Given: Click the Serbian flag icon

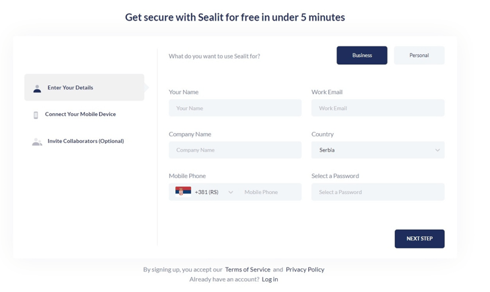Looking at the screenshot, I should pos(183,191).
